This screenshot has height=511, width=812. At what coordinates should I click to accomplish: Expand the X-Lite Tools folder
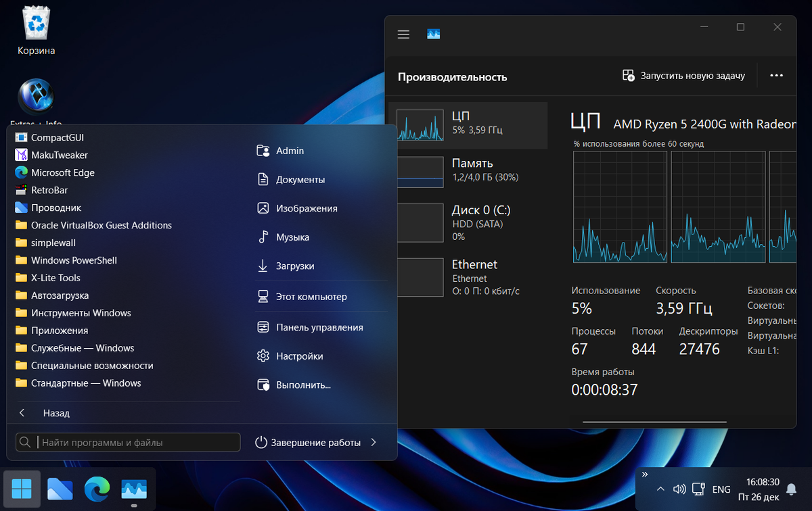(x=47, y=278)
